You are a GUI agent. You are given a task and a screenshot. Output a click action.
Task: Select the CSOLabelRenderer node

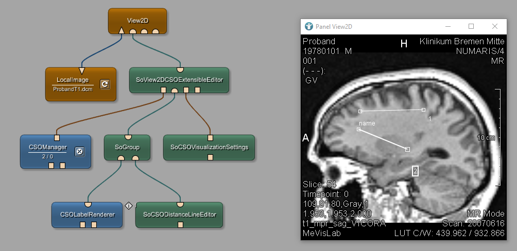87,214
